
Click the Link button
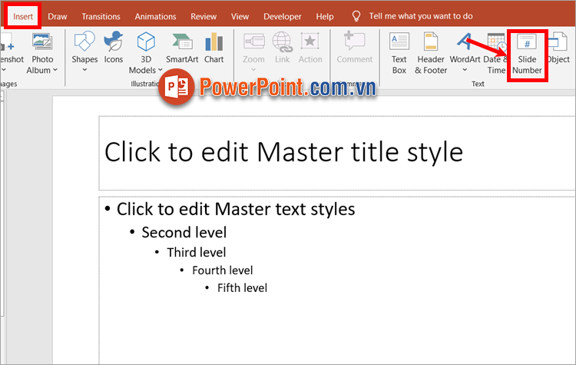click(x=282, y=48)
